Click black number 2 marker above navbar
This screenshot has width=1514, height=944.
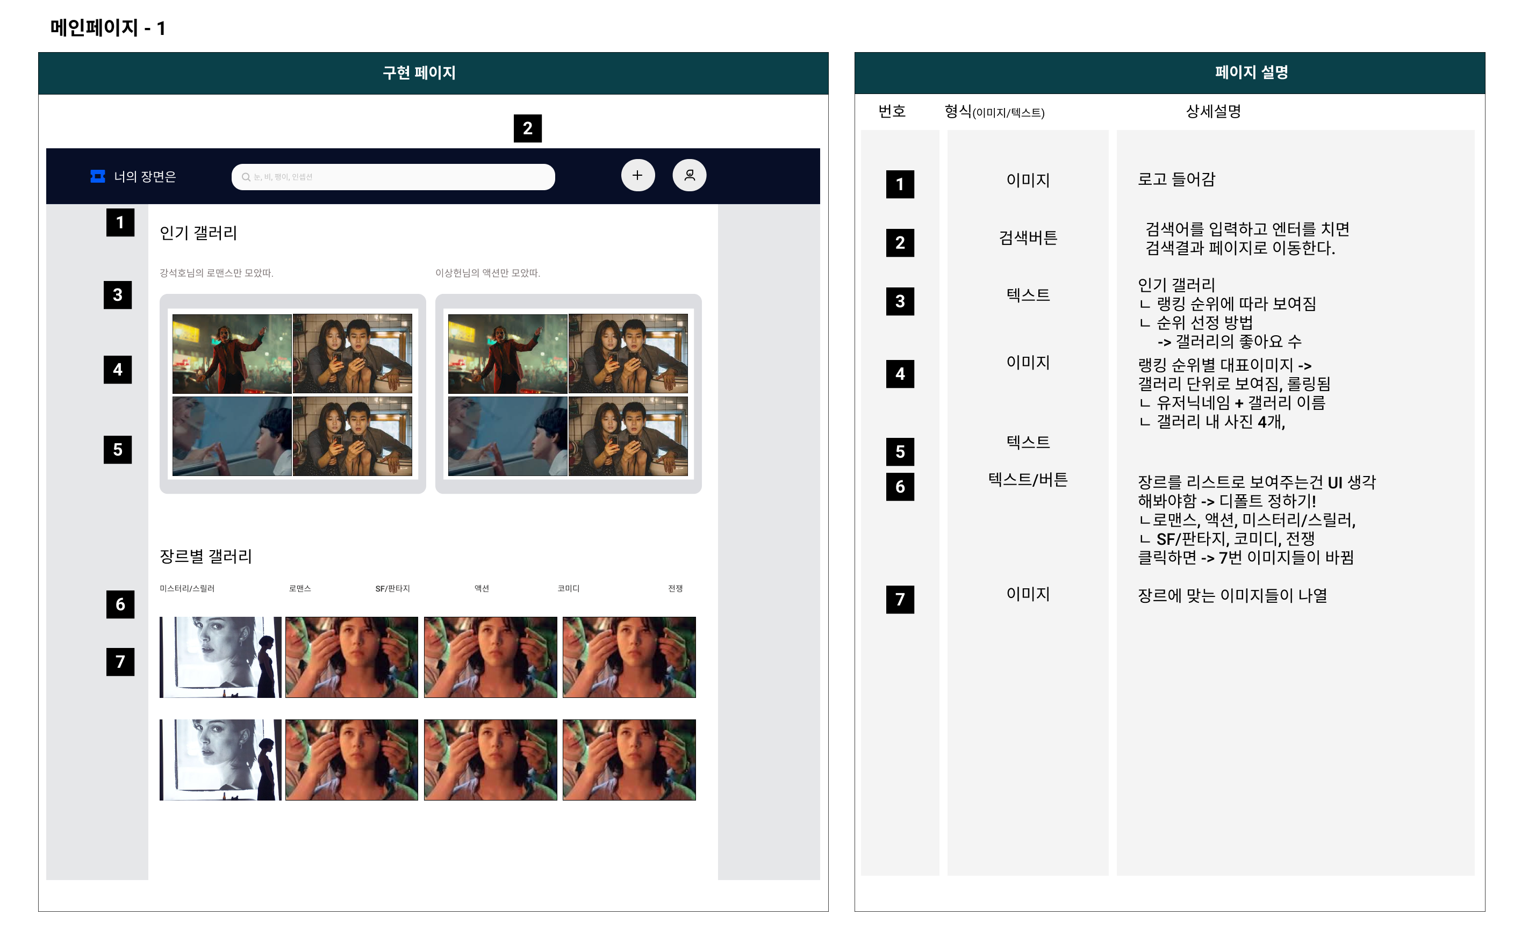pos(527,128)
